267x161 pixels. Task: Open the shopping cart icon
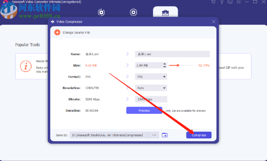[x=213, y=2]
